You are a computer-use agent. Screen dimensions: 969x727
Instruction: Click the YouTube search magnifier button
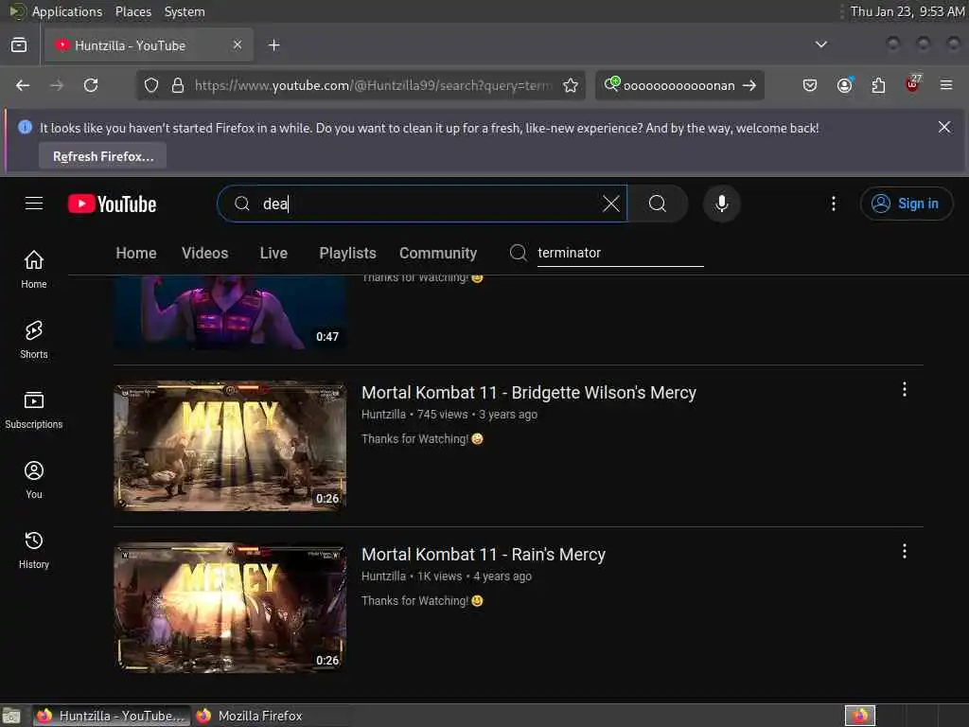(x=658, y=204)
